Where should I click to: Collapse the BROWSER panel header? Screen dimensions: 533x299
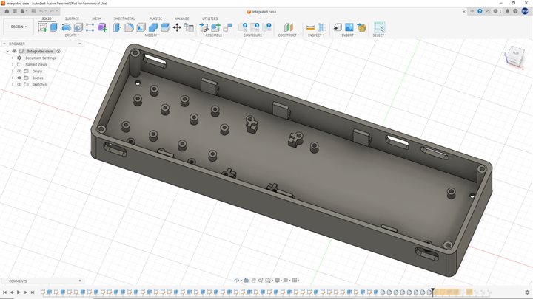4,44
